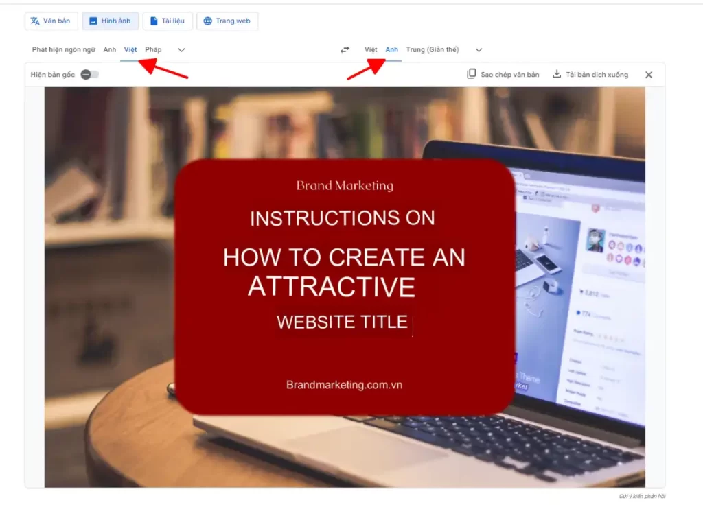Image resolution: width=703 pixels, height=507 pixels.
Task: Expand the source language dropdown chevron
Action: coord(181,49)
